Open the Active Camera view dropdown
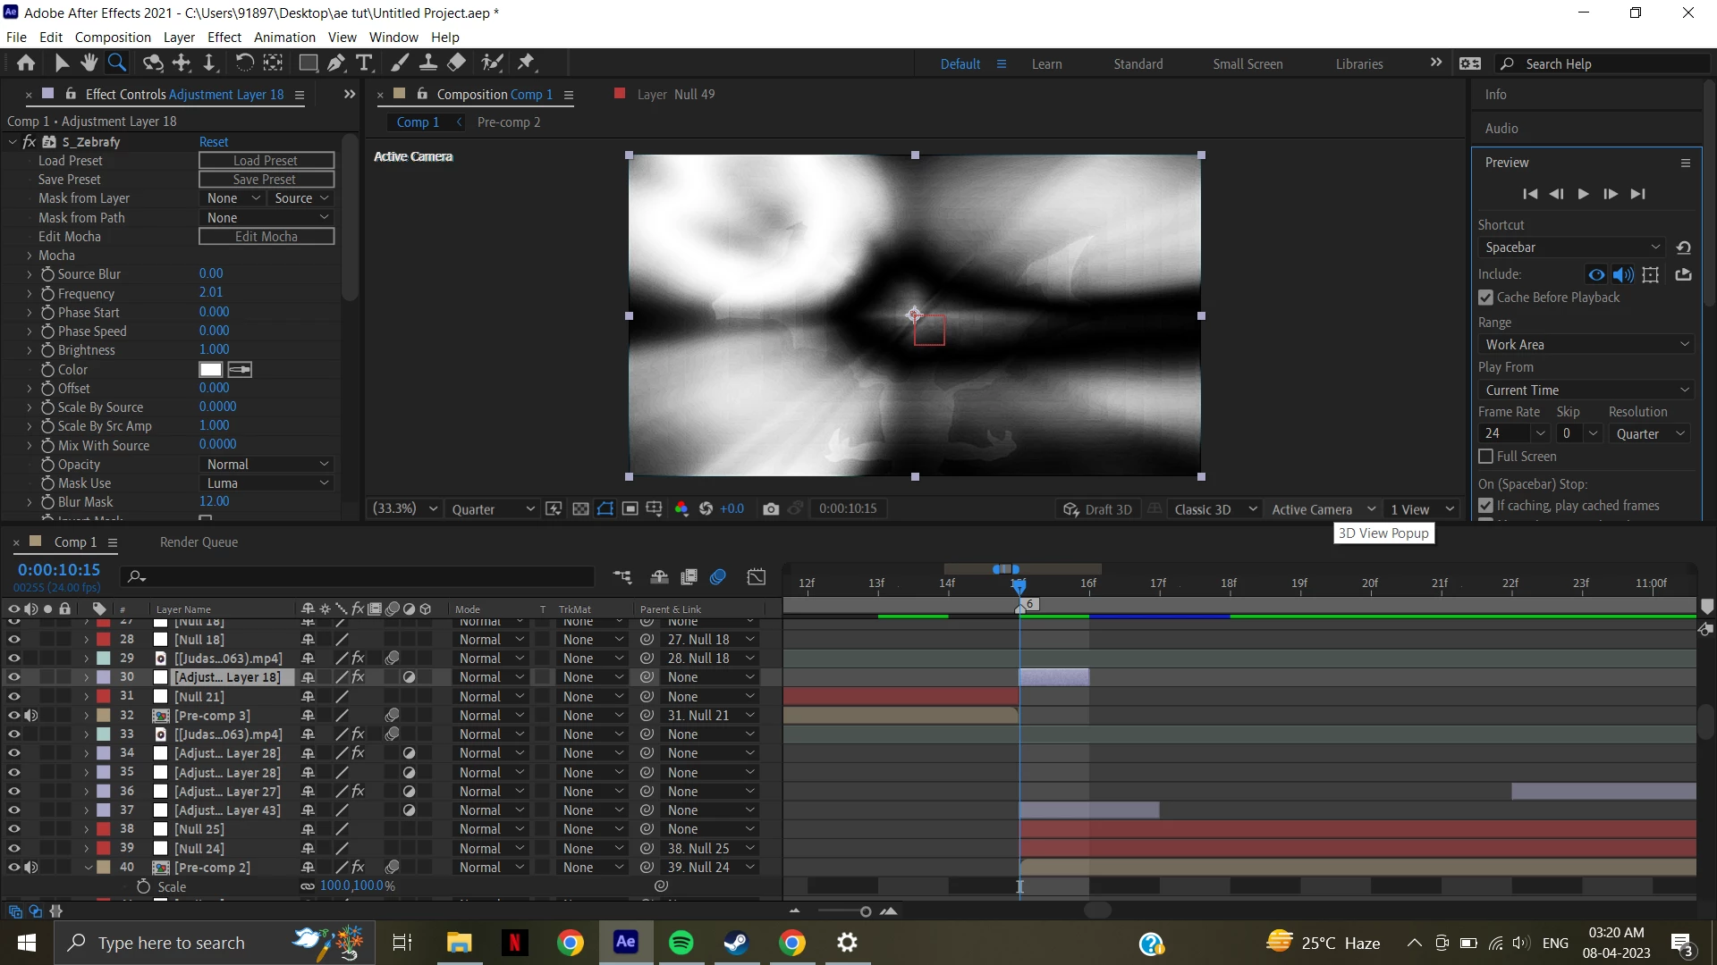 [1324, 509]
